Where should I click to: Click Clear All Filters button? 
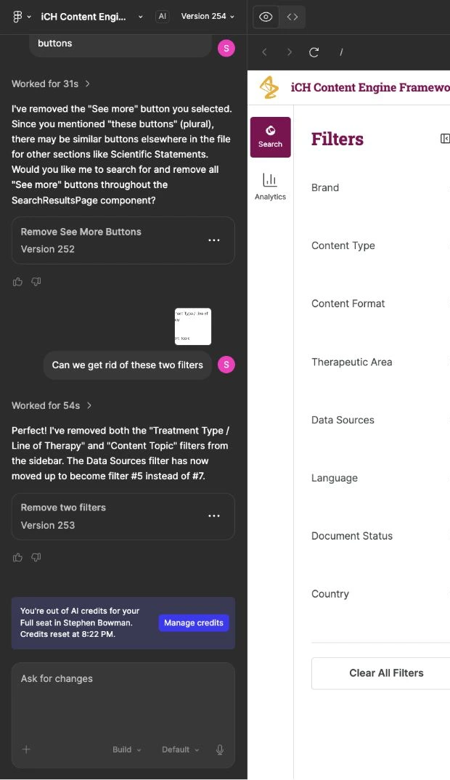coord(386,673)
